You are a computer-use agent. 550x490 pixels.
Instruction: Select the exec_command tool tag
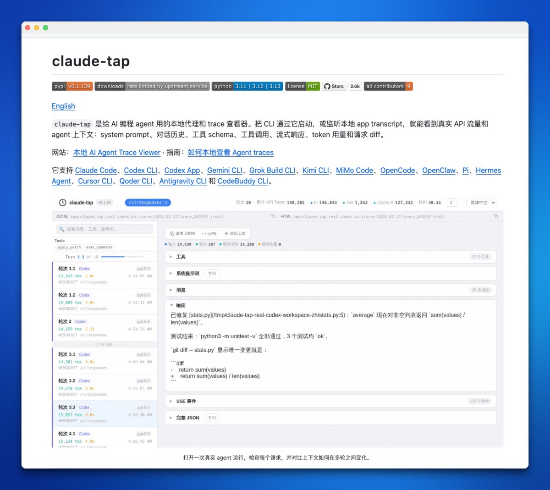coord(99,247)
